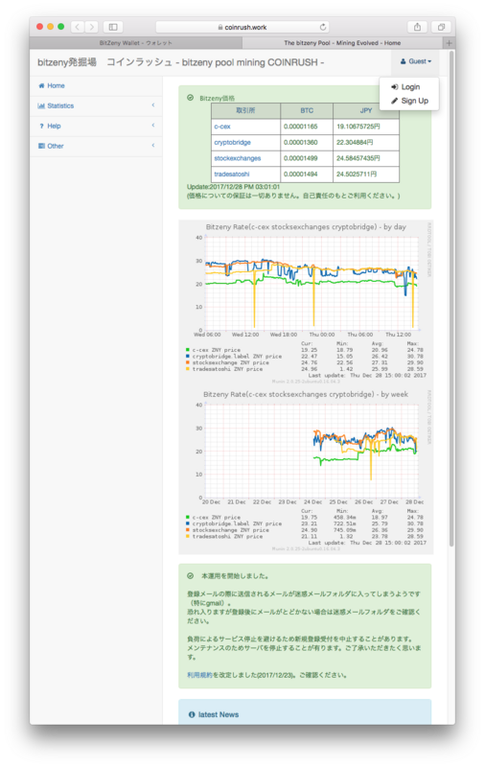
Task: Click the 0.00001499 BTC cell
Action: coord(307,158)
